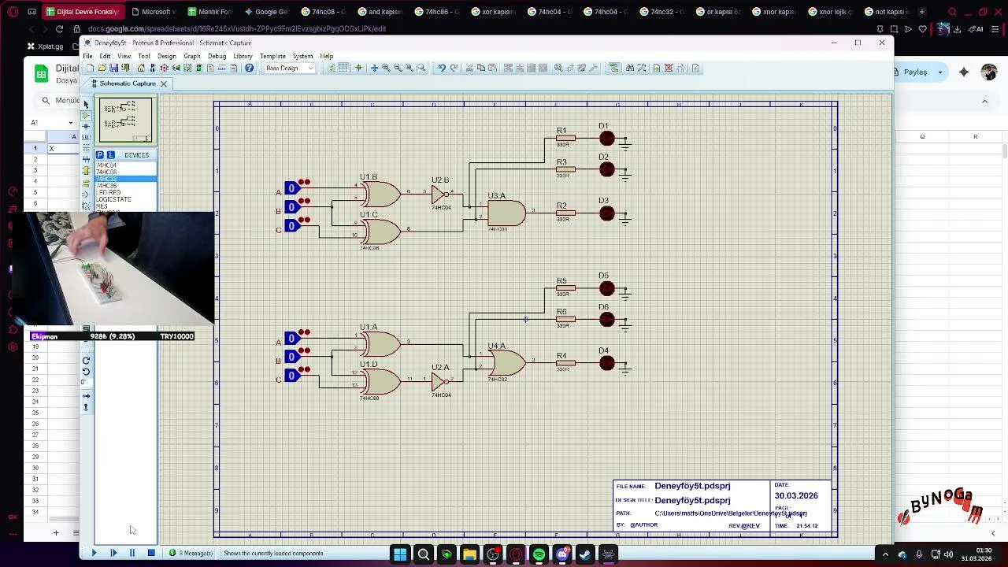This screenshot has height=567, width=1008.
Task: Toggle logic state A of upper circuit
Action: 291,188
